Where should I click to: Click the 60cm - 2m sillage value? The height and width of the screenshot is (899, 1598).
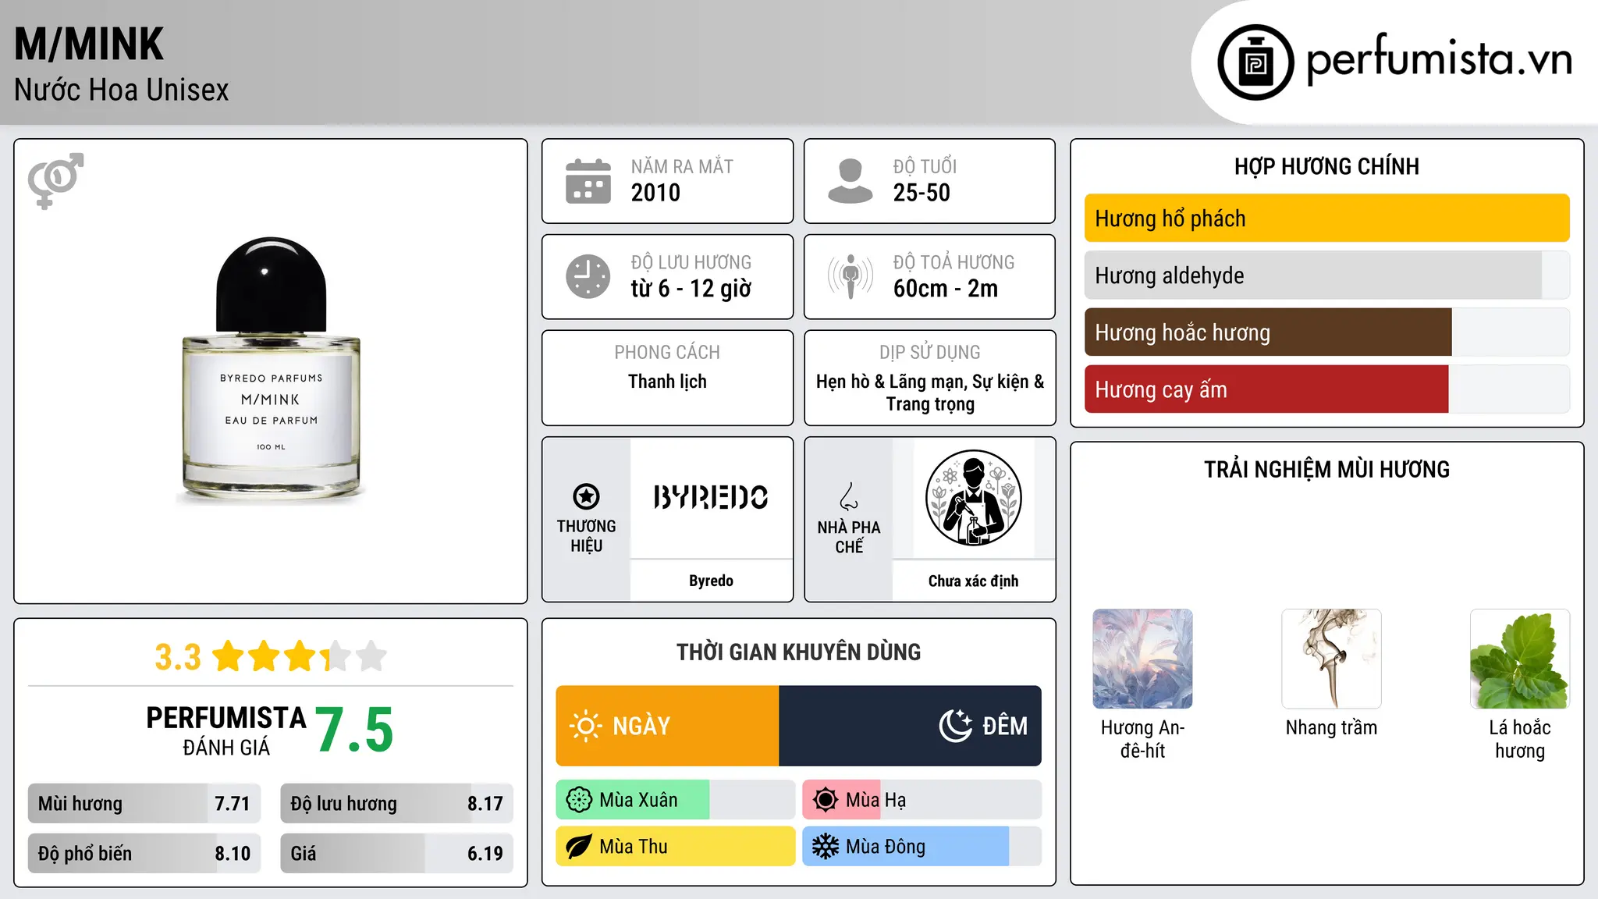(945, 289)
